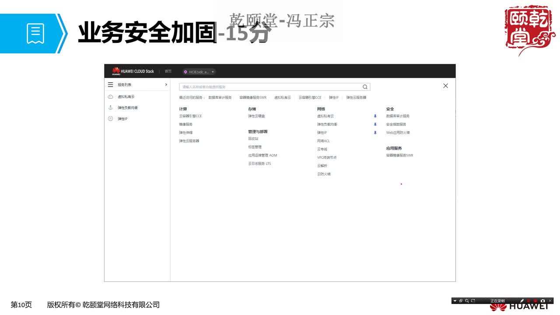Open 云解析 under 网络
Screen dimensions: 560x315
(x=322, y=166)
